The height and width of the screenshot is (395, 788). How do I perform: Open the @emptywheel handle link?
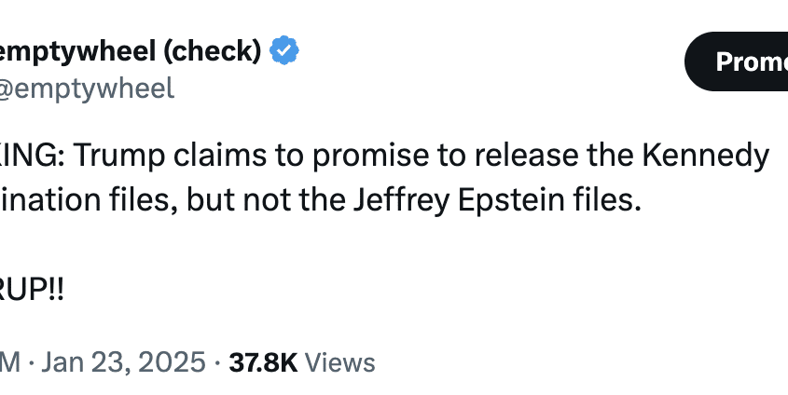[87, 89]
